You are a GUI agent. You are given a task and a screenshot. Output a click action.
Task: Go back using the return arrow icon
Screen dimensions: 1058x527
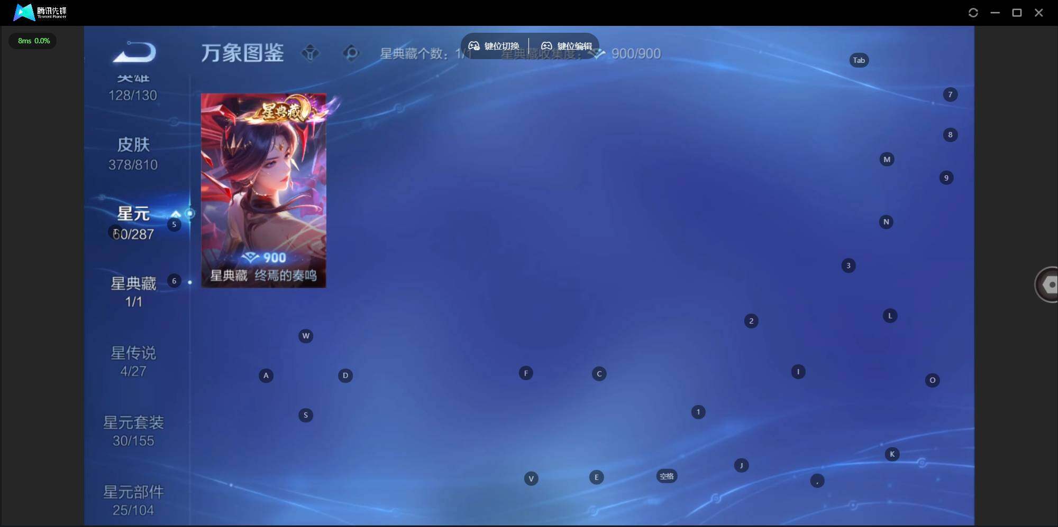pos(135,52)
